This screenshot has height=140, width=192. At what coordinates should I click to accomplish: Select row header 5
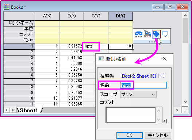point(19,69)
